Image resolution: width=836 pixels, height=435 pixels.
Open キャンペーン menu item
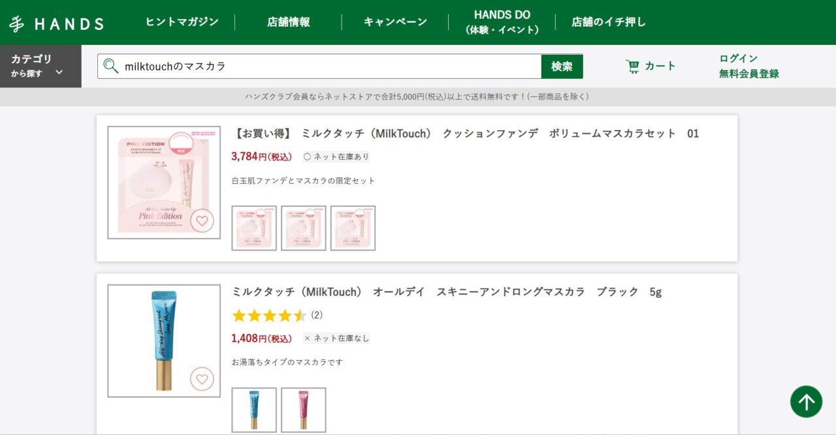[x=395, y=22]
